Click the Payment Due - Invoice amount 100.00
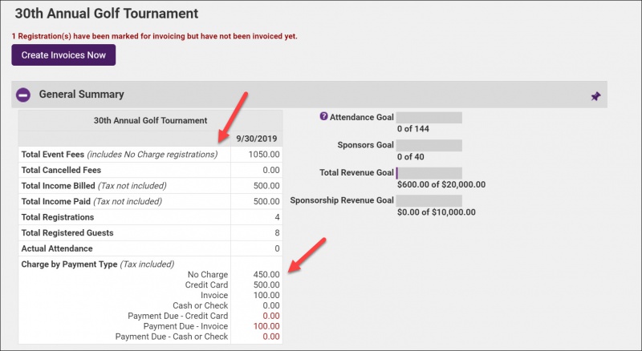This screenshot has width=642, height=351. pos(264,326)
